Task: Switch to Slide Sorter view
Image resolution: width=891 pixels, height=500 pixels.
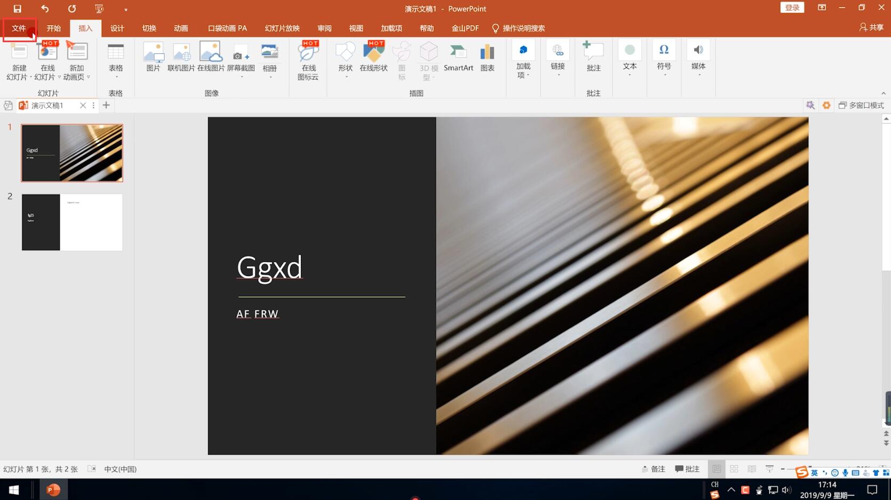Action: pyautogui.click(x=734, y=469)
